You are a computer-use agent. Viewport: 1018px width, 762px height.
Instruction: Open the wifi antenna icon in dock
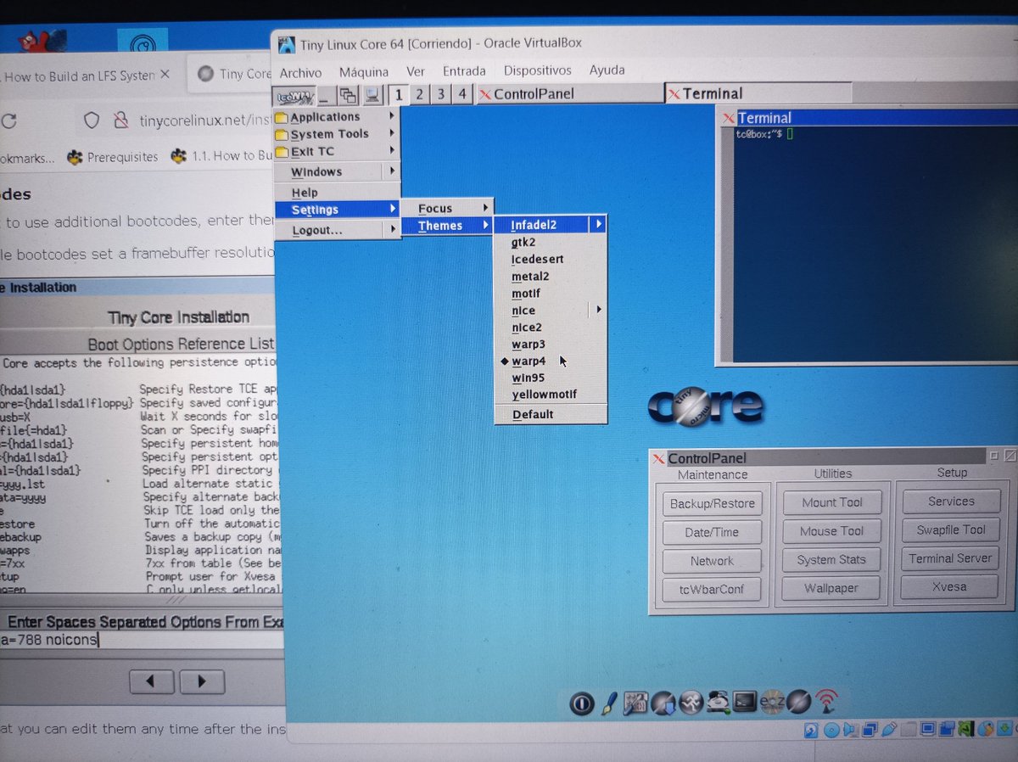[x=827, y=701]
